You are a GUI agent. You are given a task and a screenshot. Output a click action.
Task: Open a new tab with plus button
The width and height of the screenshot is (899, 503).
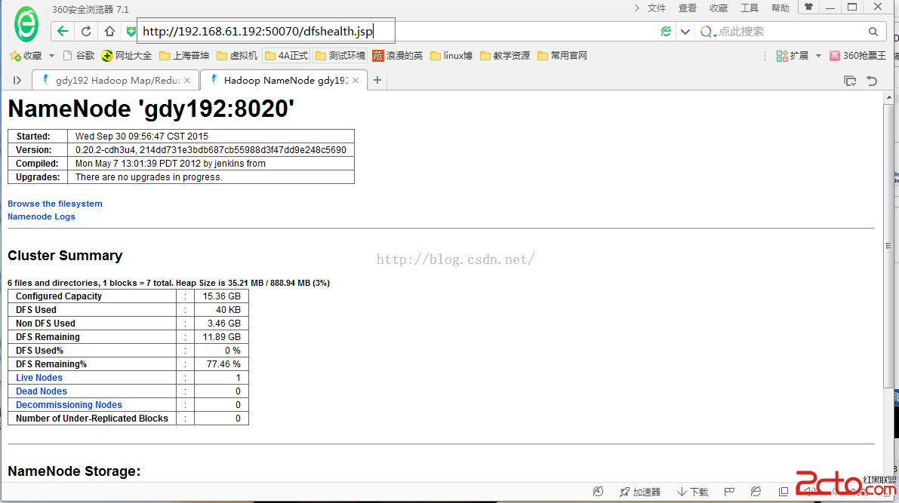(377, 80)
